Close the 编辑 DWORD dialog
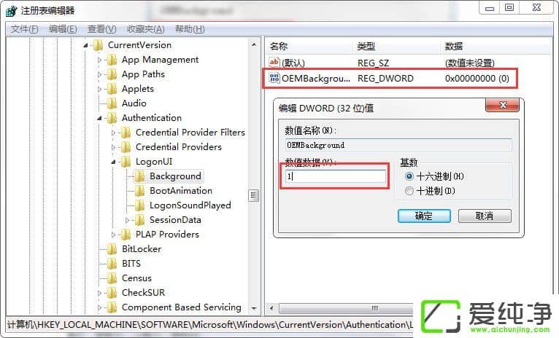 tap(503, 105)
